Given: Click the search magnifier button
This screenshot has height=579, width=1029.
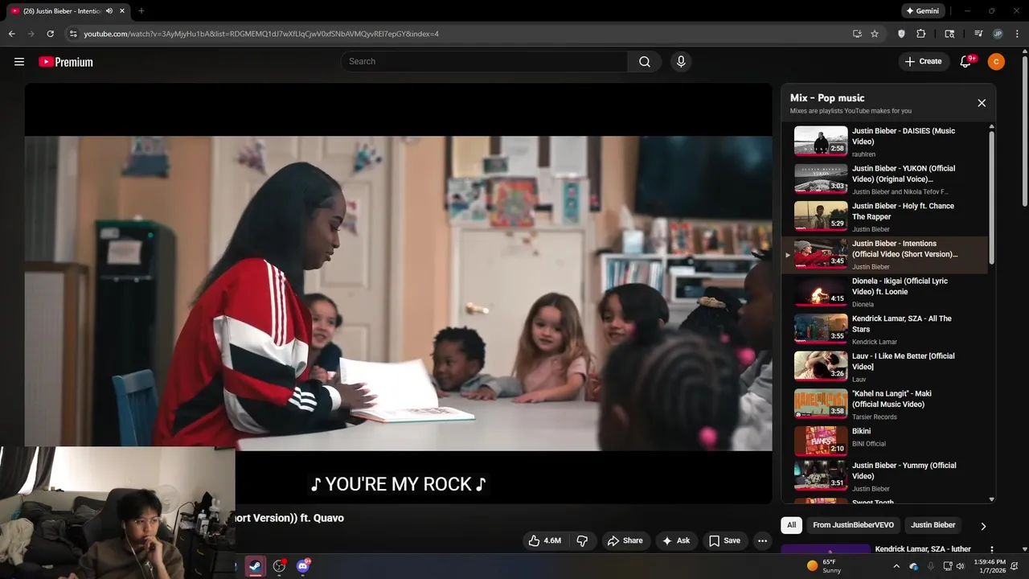Looking at the screenshot, I should coord(645,62).
